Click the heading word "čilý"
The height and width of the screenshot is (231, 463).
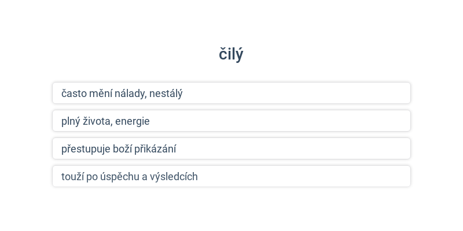coord(231,54)
